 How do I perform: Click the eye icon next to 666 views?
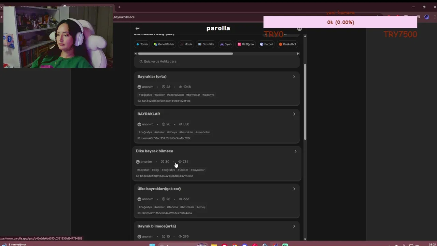click(x=181, y=199)
